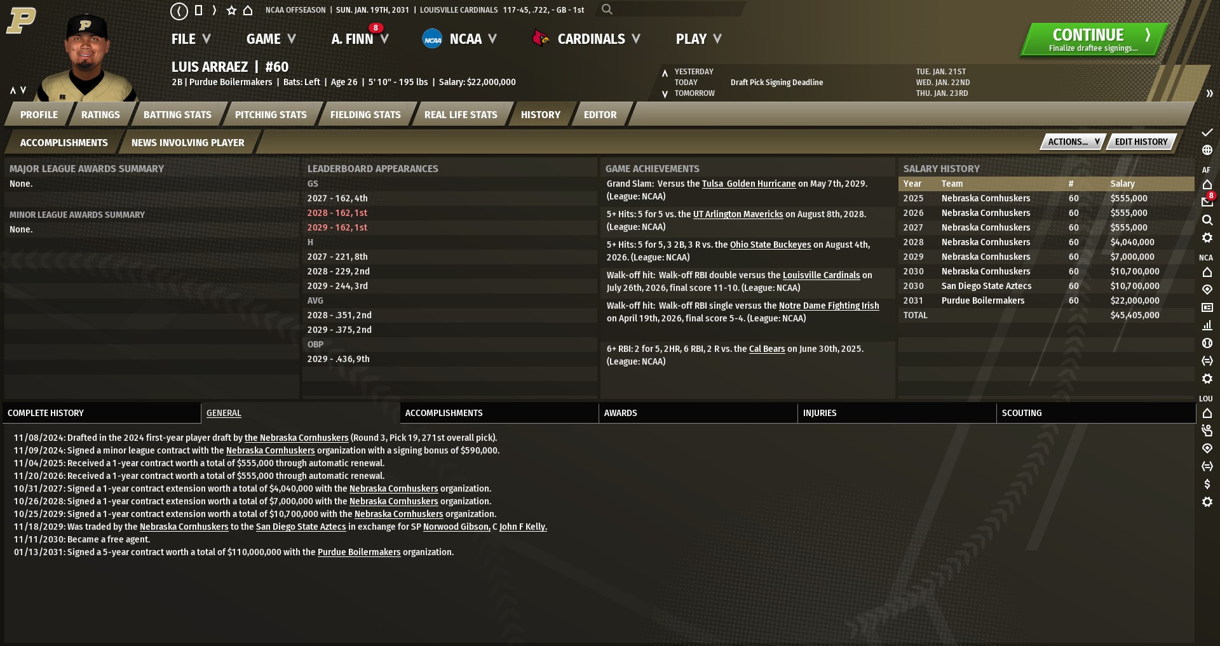Open the search magnifier in the top bar

coord(607,10)
